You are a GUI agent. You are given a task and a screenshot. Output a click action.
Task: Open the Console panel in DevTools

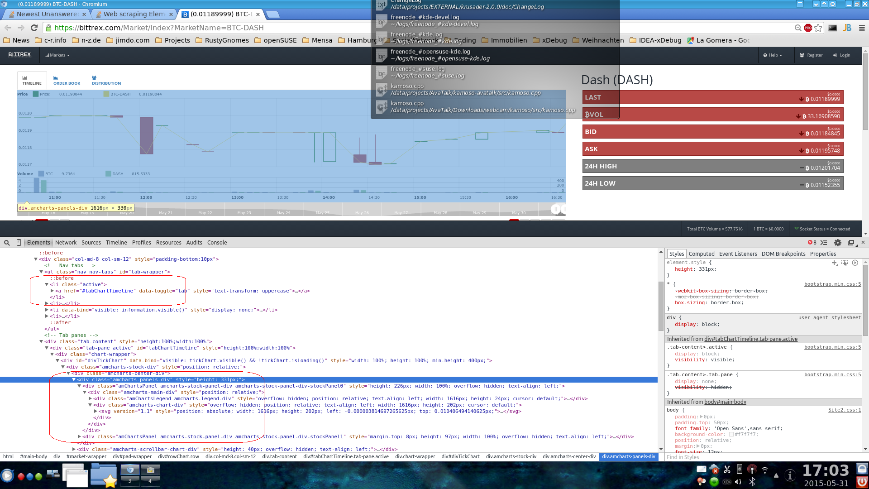point(217,243)
